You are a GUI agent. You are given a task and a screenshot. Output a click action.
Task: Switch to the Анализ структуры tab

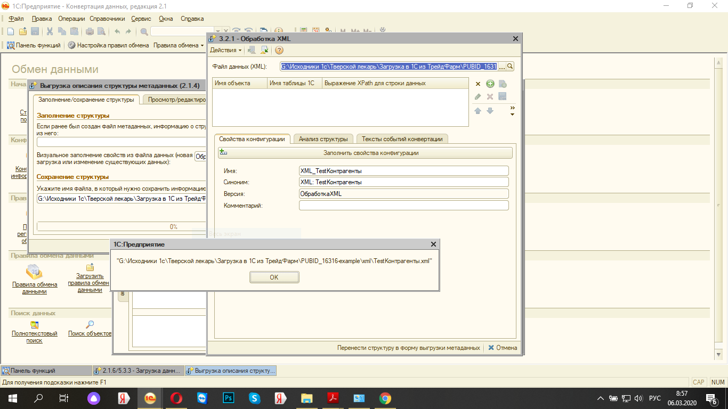pyautogui.click(x=323, y=139)
